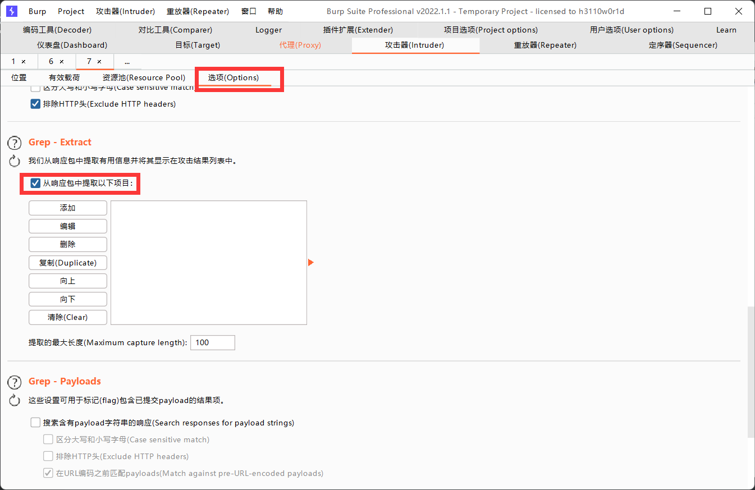This screenshot has width=755, height=490.
Task: Select Intruder attack tab 7
Action: [89, 62]
